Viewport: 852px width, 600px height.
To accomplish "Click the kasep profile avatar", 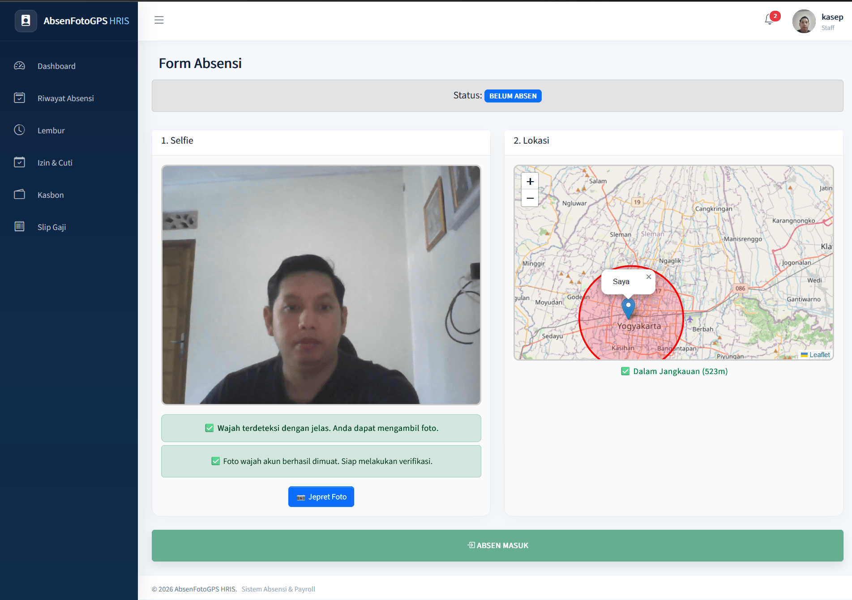I will 804,21.
